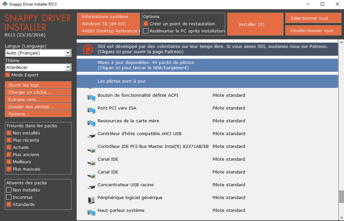Select Haut-parleur système text
This screenshot has height=221, width=344.
tap(121, 210)
